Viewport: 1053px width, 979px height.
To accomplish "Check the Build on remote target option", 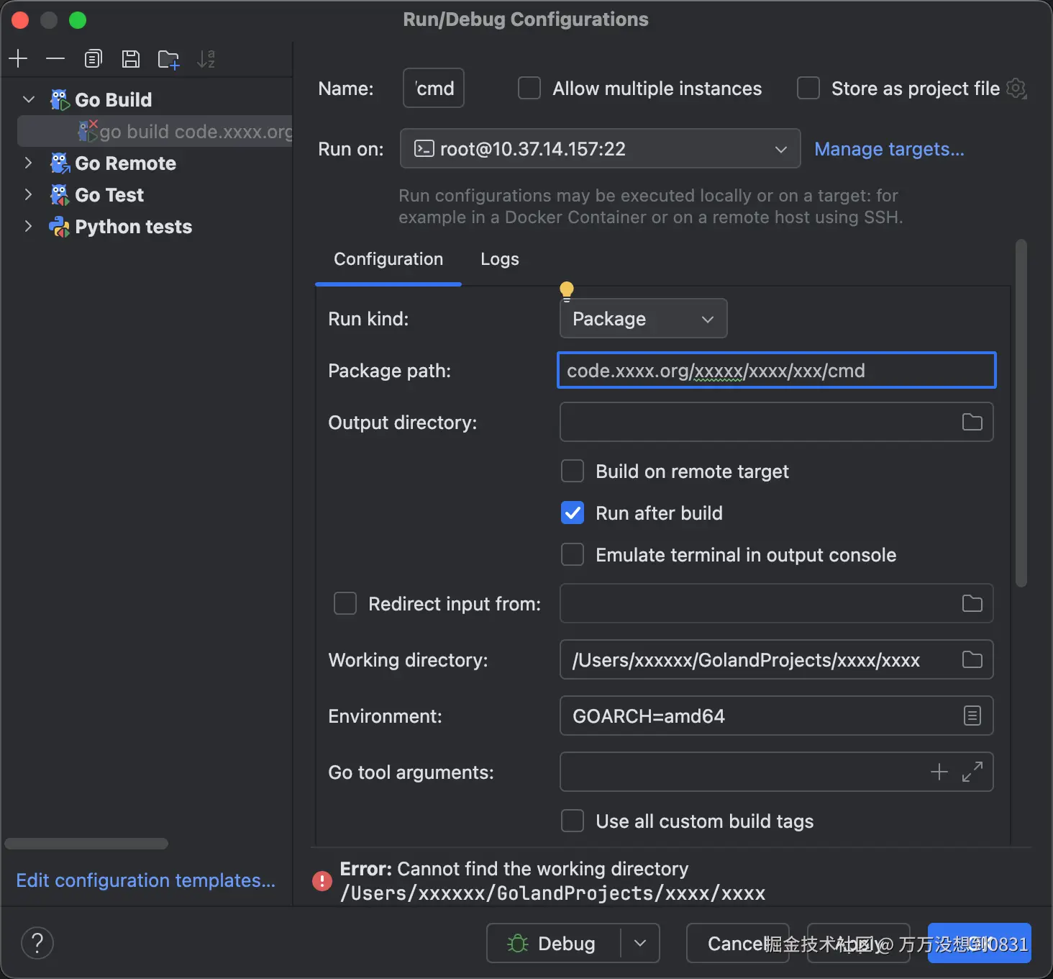I will [x=573, y=472].
